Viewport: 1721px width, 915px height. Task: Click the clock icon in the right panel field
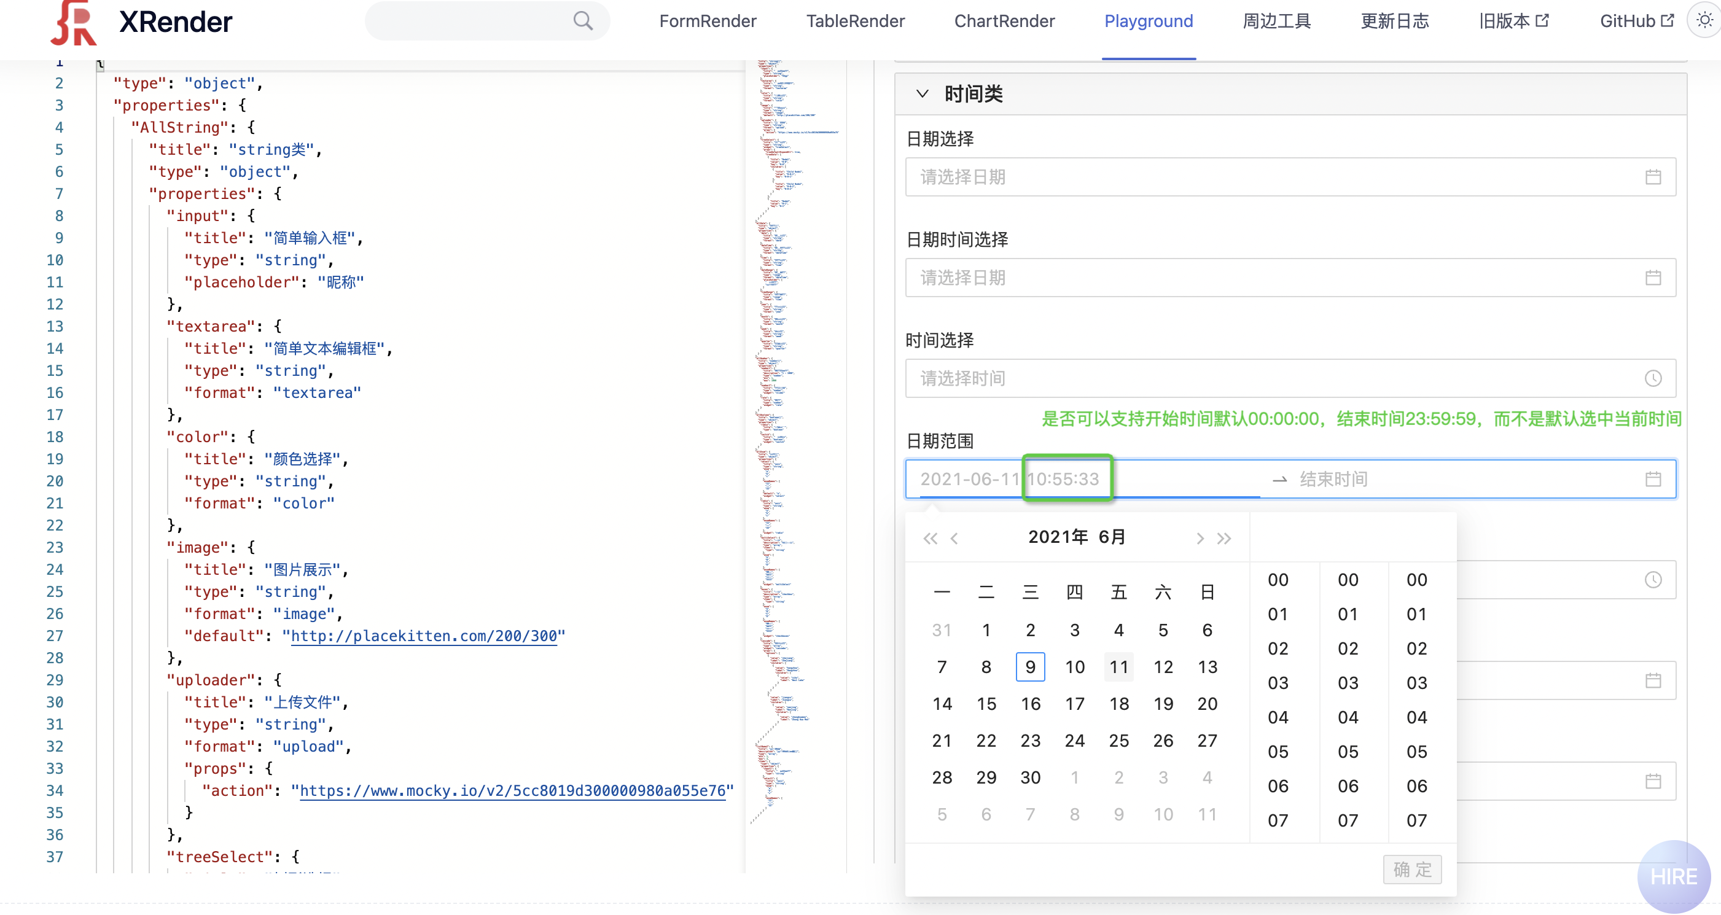coord(1653,580)
